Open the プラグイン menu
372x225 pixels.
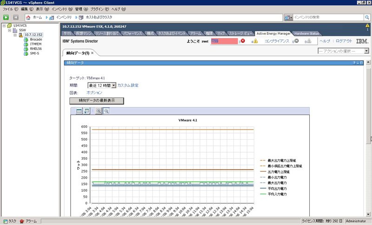[100, 9]
